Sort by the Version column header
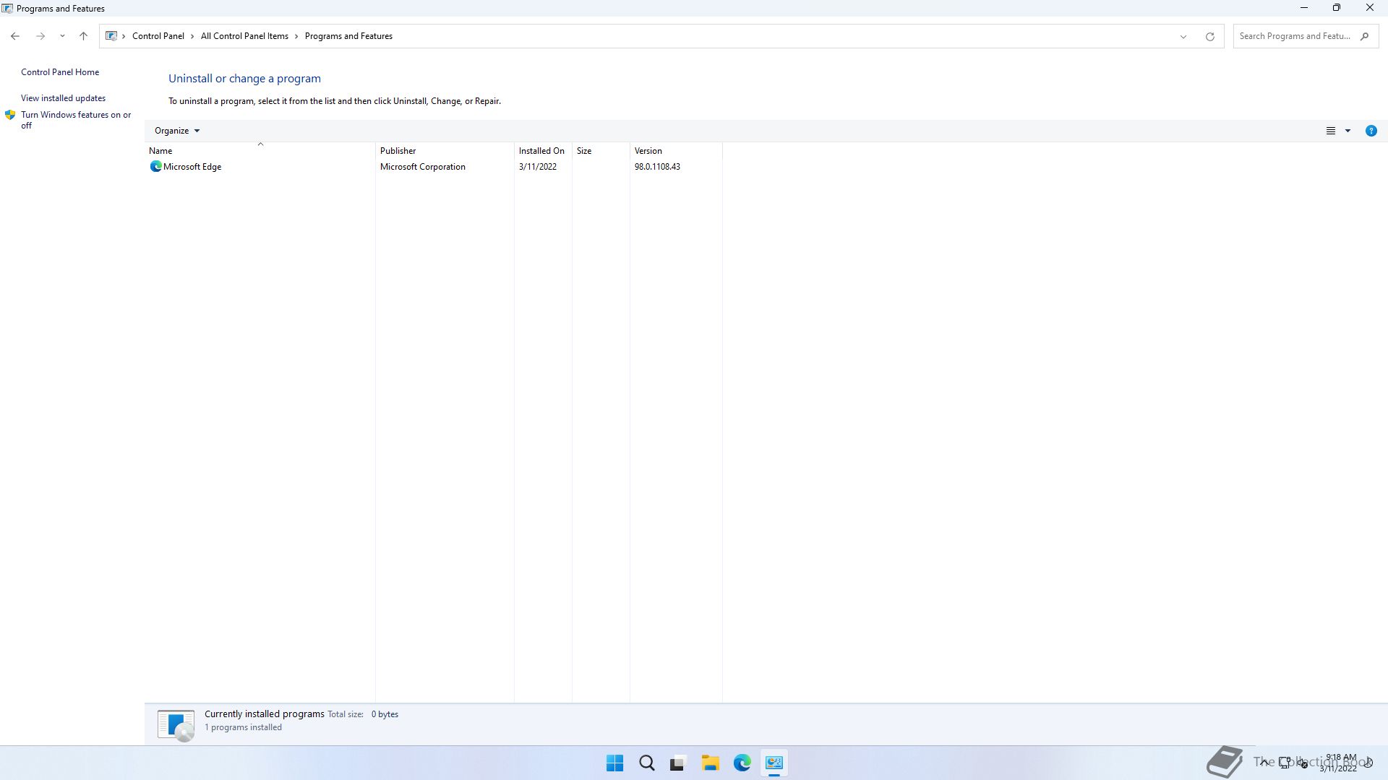 676,150
